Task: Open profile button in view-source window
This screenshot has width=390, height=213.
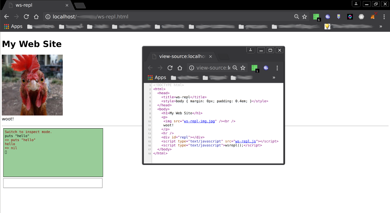Action: pos(251,50)
